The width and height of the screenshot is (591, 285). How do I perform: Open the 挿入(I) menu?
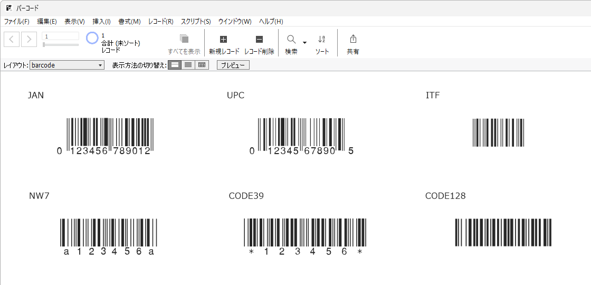(101, 22)
